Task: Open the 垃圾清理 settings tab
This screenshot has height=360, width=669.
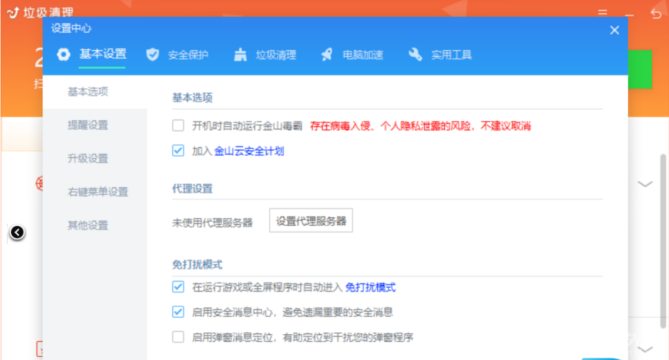Action: tap(276, 55)
